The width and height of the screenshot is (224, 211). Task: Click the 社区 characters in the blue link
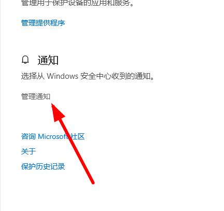(77, 136)
